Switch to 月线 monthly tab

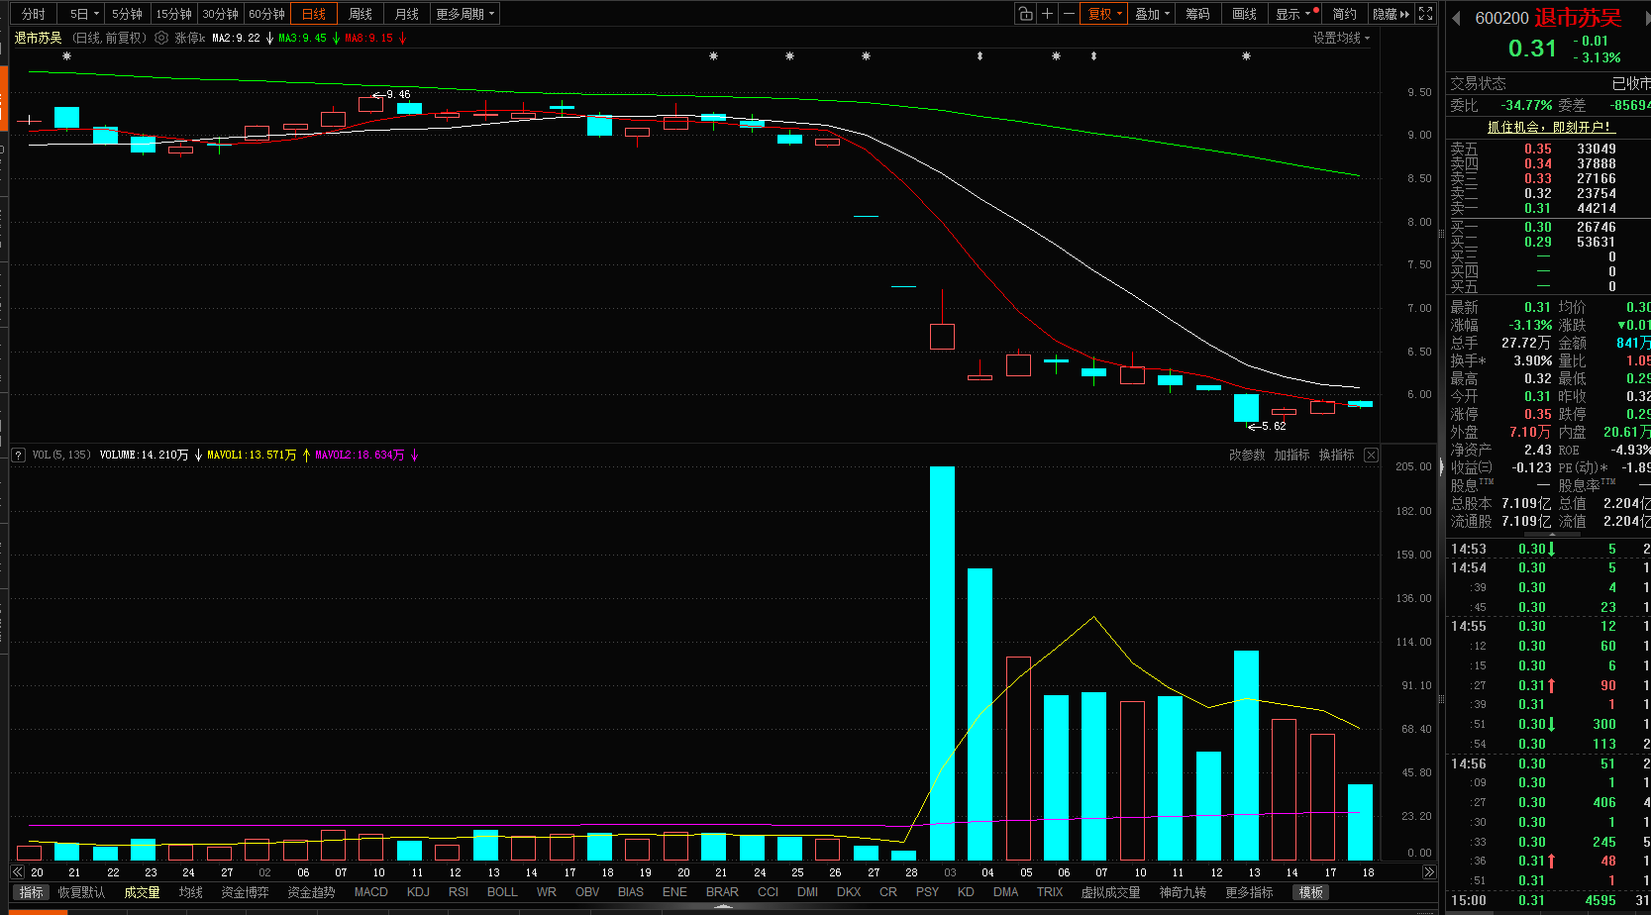pos(407,14)
